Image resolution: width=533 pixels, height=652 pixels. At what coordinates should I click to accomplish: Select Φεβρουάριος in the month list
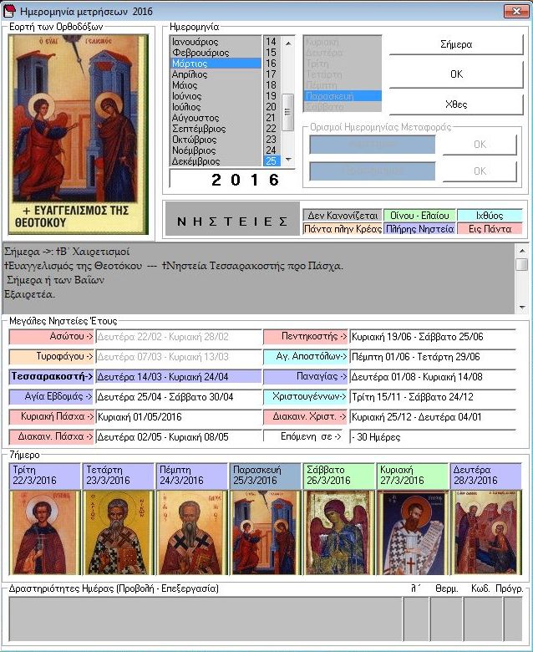point(216,53)
